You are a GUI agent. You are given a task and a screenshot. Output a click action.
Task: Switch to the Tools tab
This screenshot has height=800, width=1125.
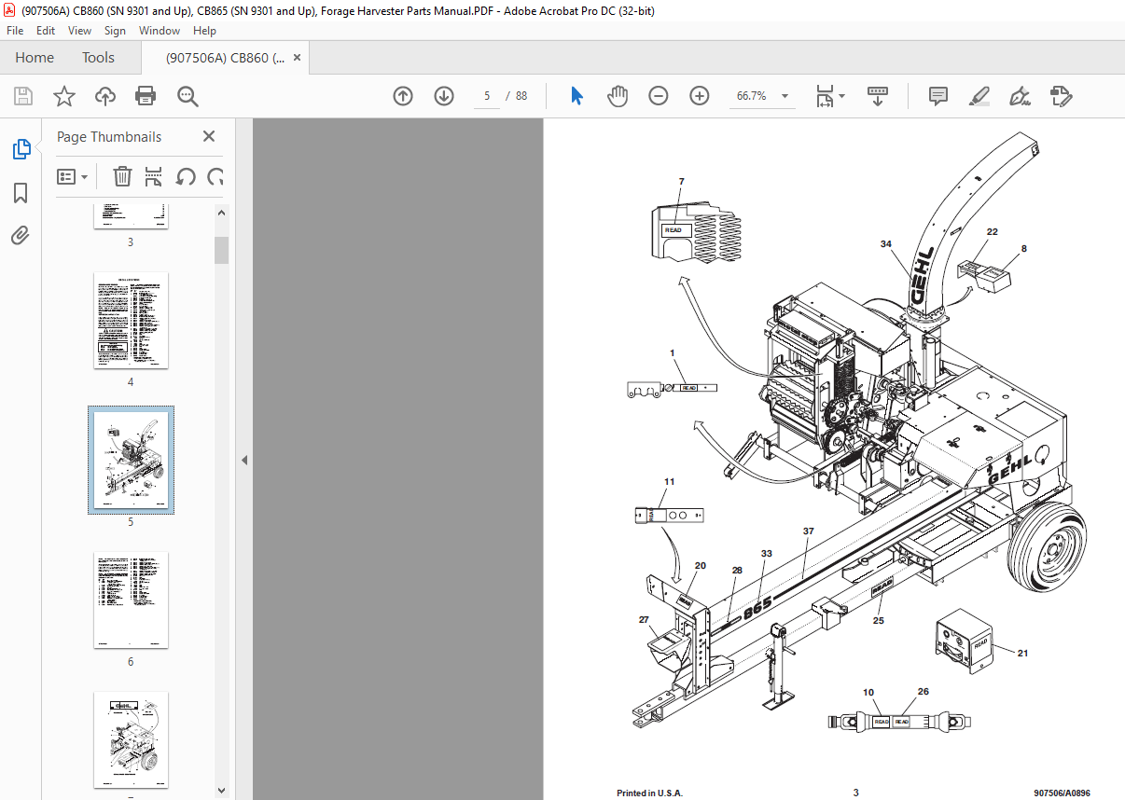[x=98, y=58]
